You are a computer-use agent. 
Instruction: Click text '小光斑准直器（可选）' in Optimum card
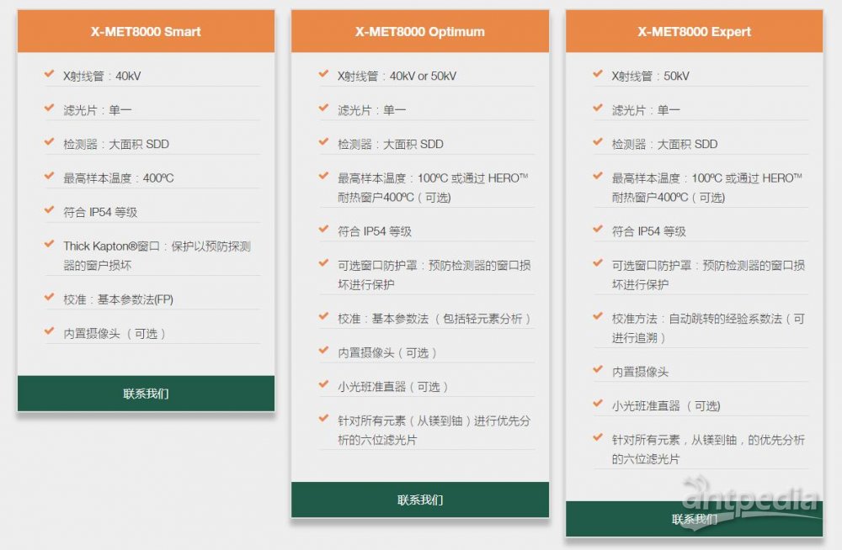tap(393, 387)
